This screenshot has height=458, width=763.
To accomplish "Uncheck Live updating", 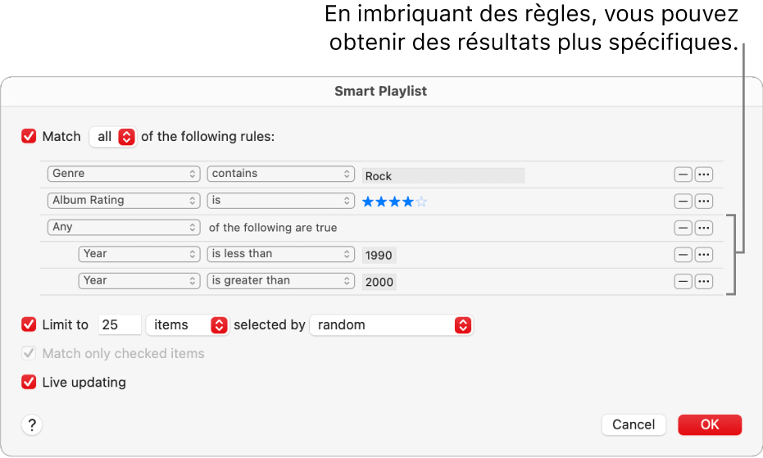I will click(30, 382).
